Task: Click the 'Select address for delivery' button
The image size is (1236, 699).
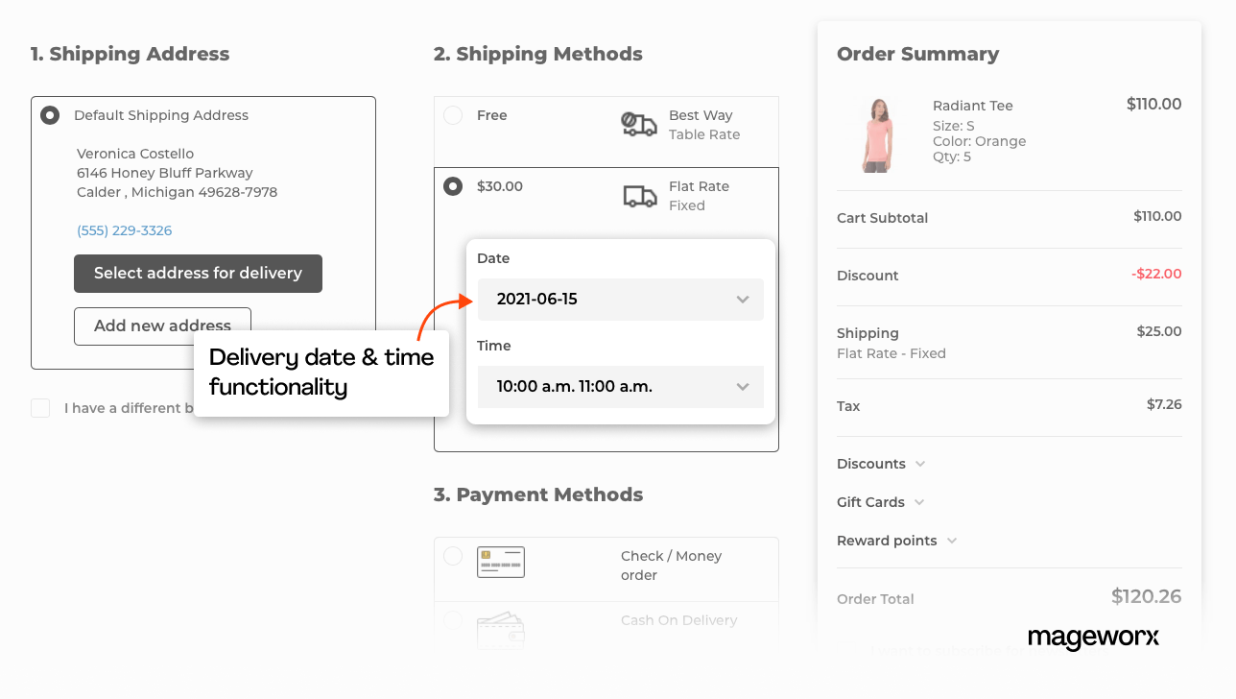Action: point(198,273)
